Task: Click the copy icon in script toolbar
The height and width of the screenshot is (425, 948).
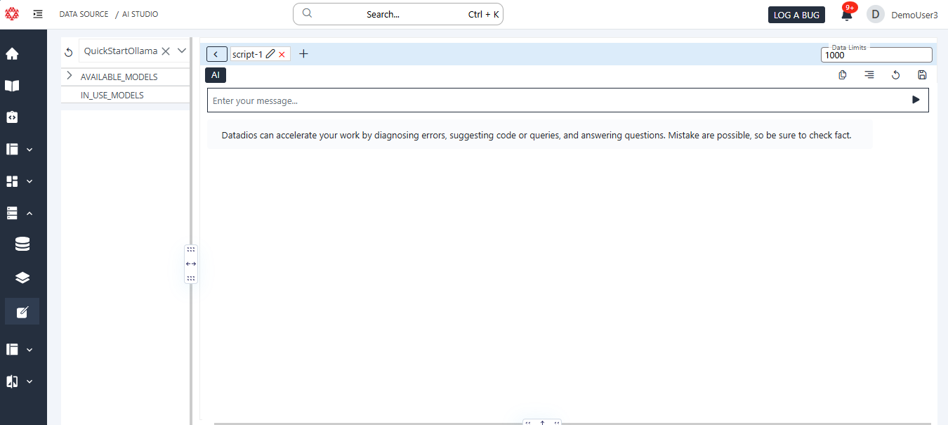Action: [x=843, y=75]
